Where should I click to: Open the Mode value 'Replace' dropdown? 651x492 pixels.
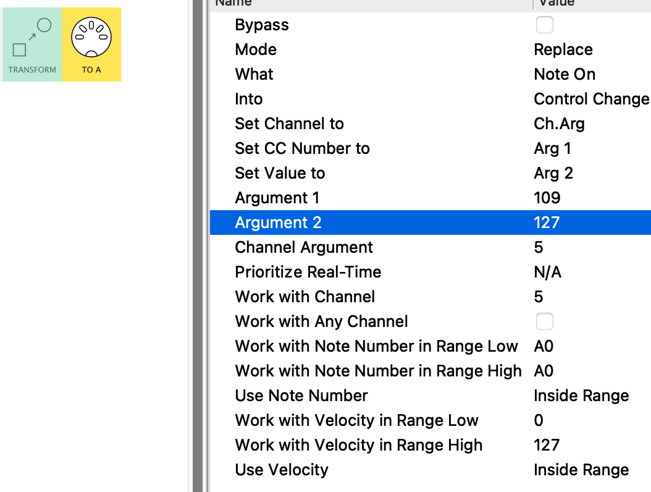point(563,49)
